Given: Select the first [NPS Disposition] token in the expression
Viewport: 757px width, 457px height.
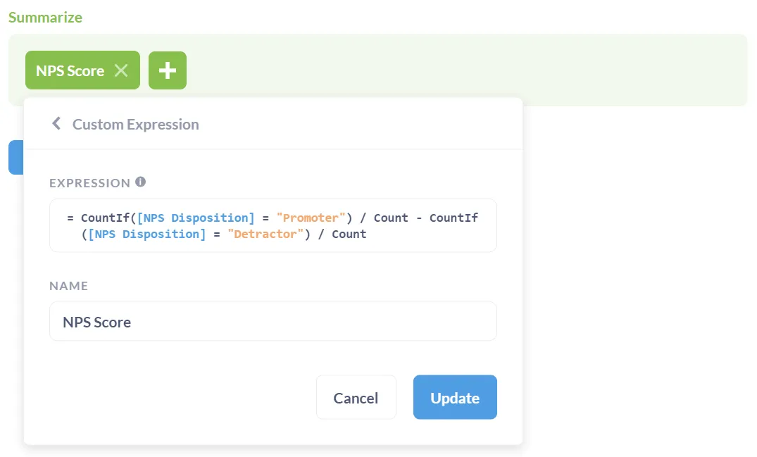Looking at the screenshot, I should 192,218.
